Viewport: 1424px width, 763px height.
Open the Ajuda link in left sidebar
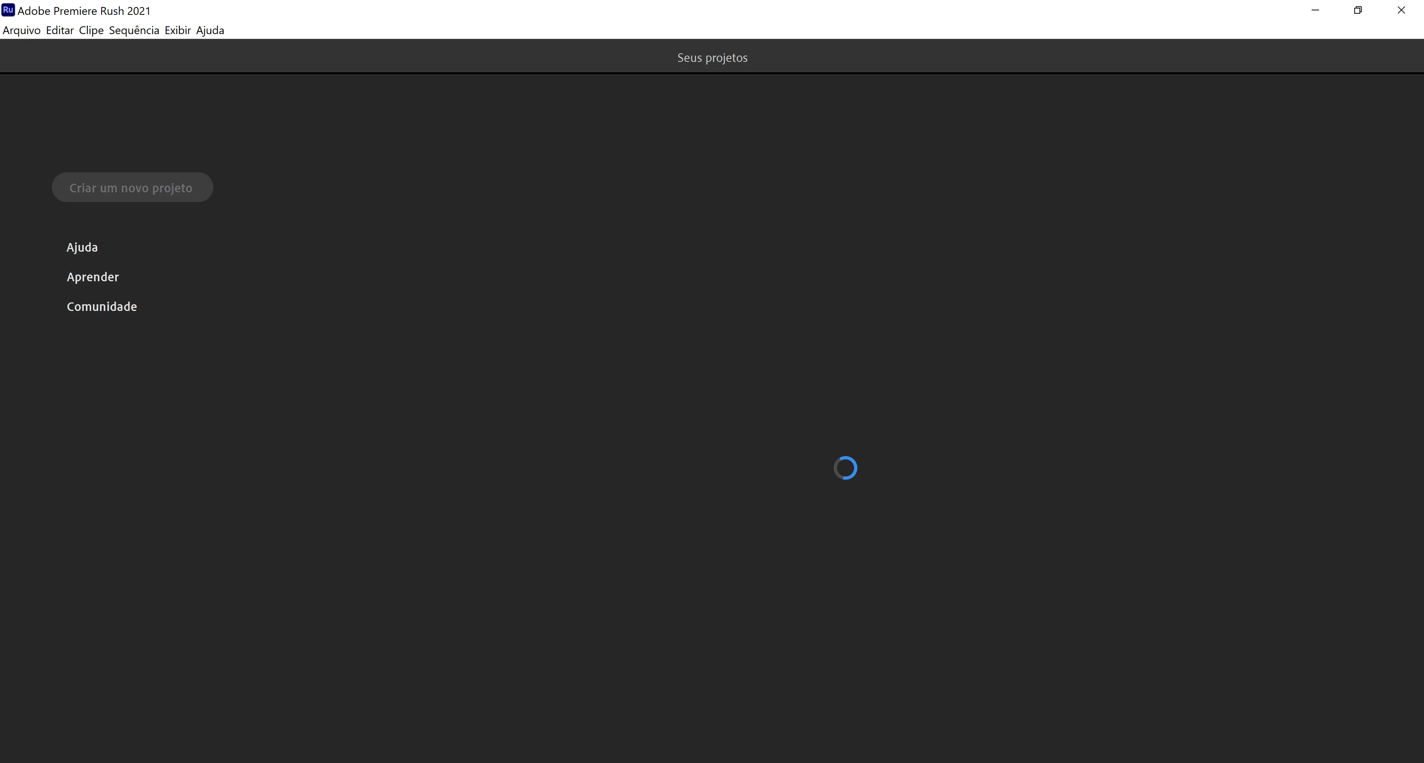(82, 248)
